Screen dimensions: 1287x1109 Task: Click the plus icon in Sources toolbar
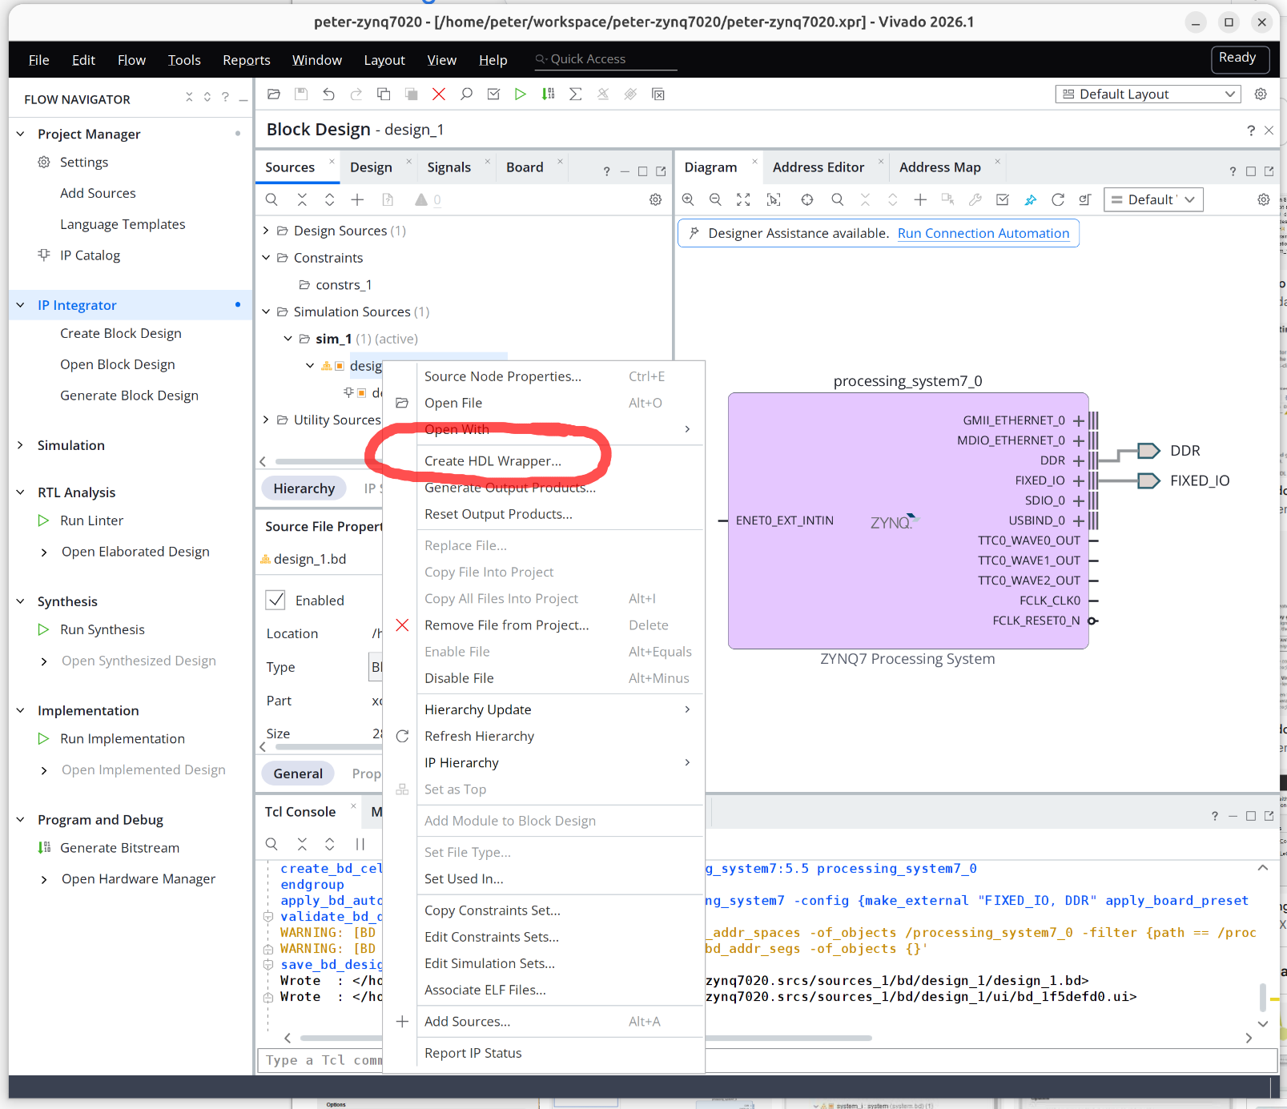point(357,200)
